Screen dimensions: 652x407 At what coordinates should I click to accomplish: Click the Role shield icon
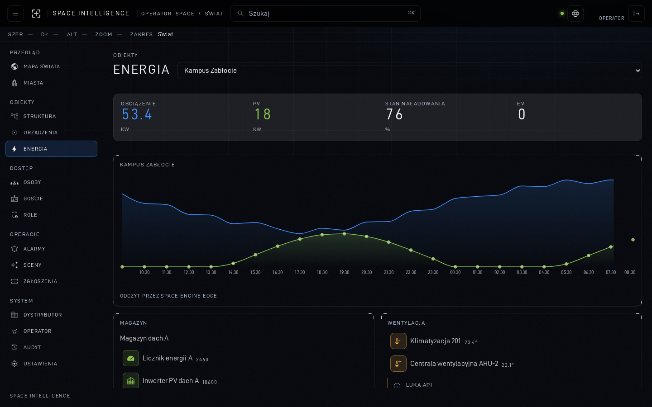(14, 215)
